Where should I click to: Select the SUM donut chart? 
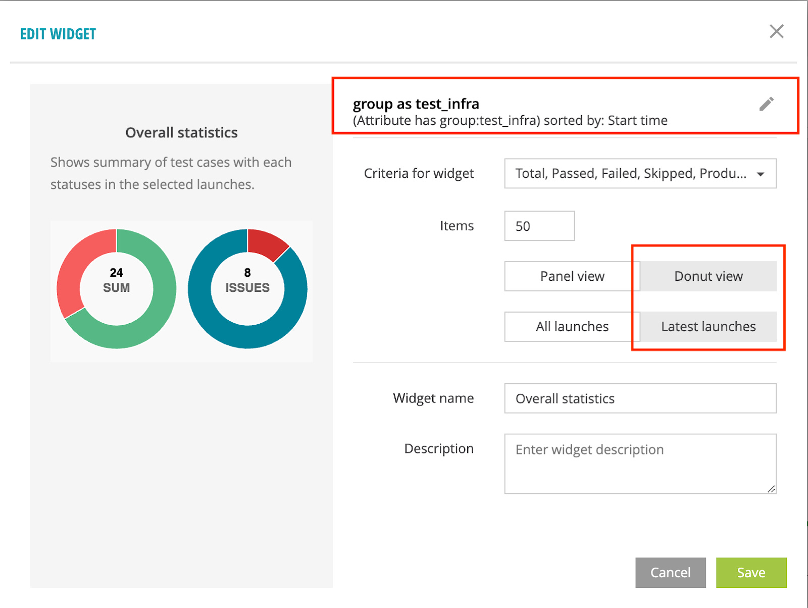point(116,288)
